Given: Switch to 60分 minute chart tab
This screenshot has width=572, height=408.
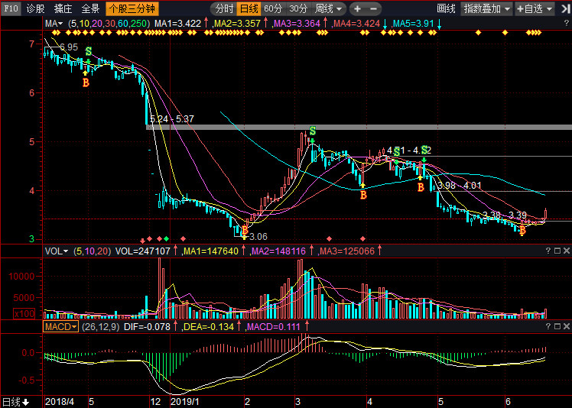Looking at the screenshot, I should coord(273,8).
